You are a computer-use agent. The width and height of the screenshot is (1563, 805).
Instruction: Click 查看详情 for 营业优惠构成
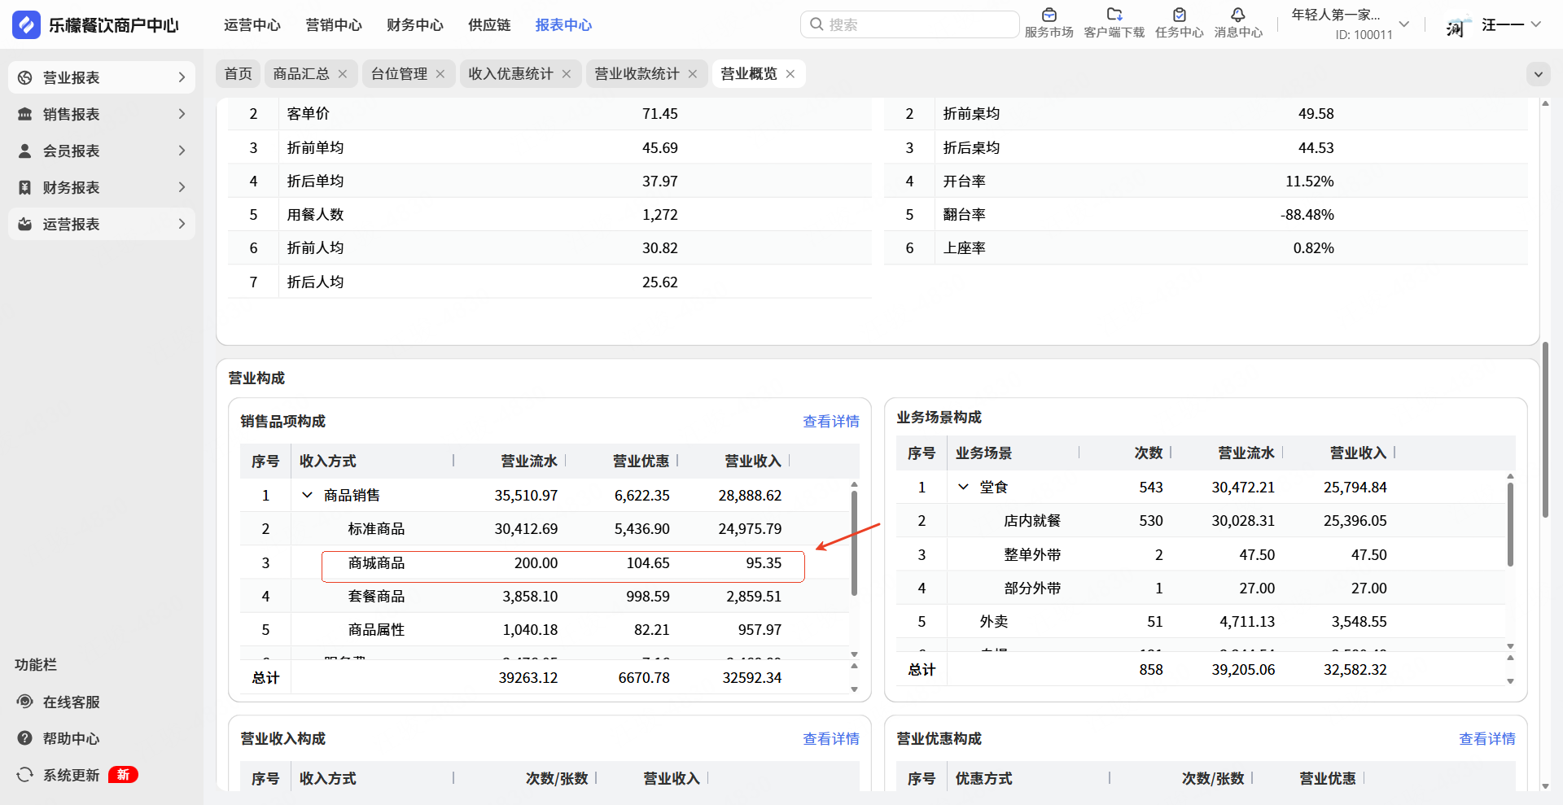(1486, 739)
